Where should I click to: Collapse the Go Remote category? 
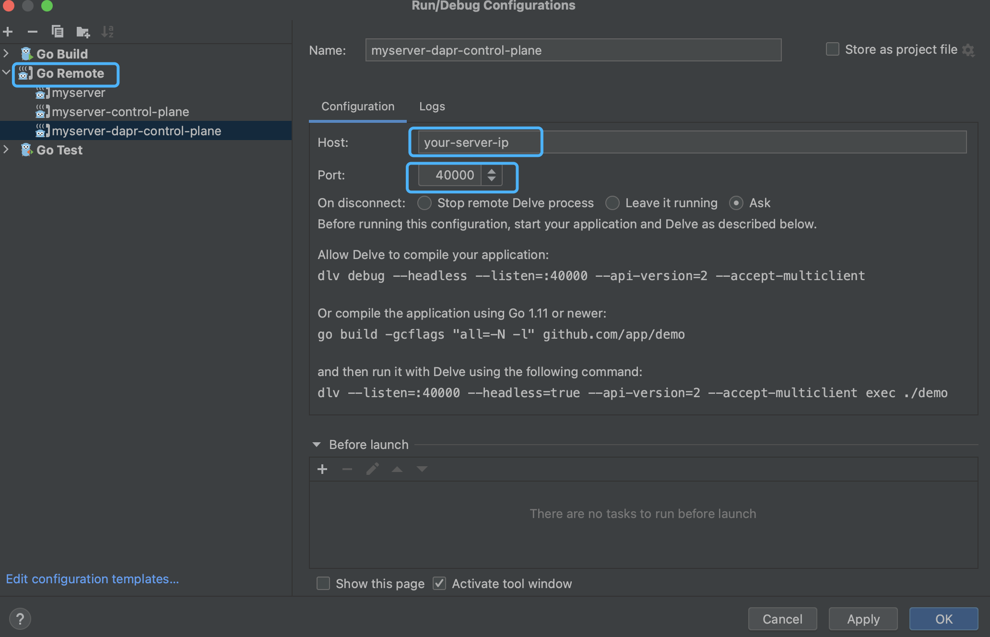click(6, 72)
